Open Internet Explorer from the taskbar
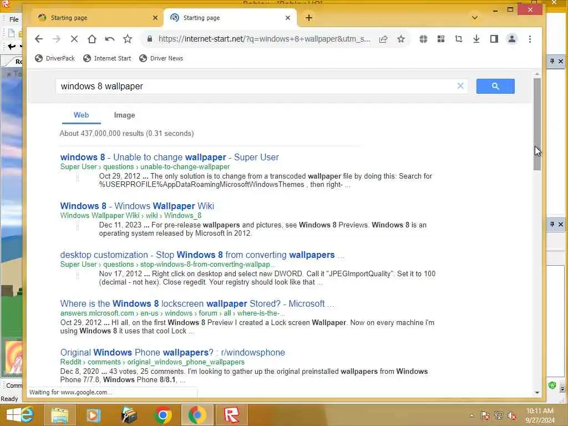The width and height of the screenshot is (568, 426). coord(28,415)
